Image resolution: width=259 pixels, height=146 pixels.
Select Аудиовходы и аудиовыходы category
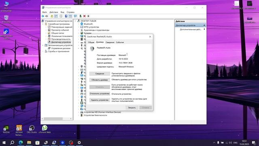coord(96,30)
